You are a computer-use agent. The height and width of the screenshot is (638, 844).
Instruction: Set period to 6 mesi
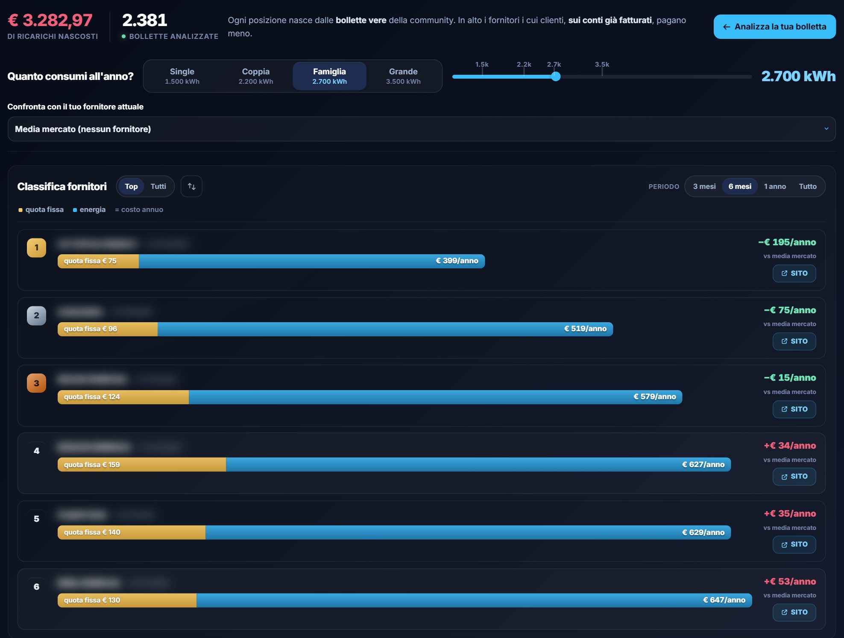point(740,186)
